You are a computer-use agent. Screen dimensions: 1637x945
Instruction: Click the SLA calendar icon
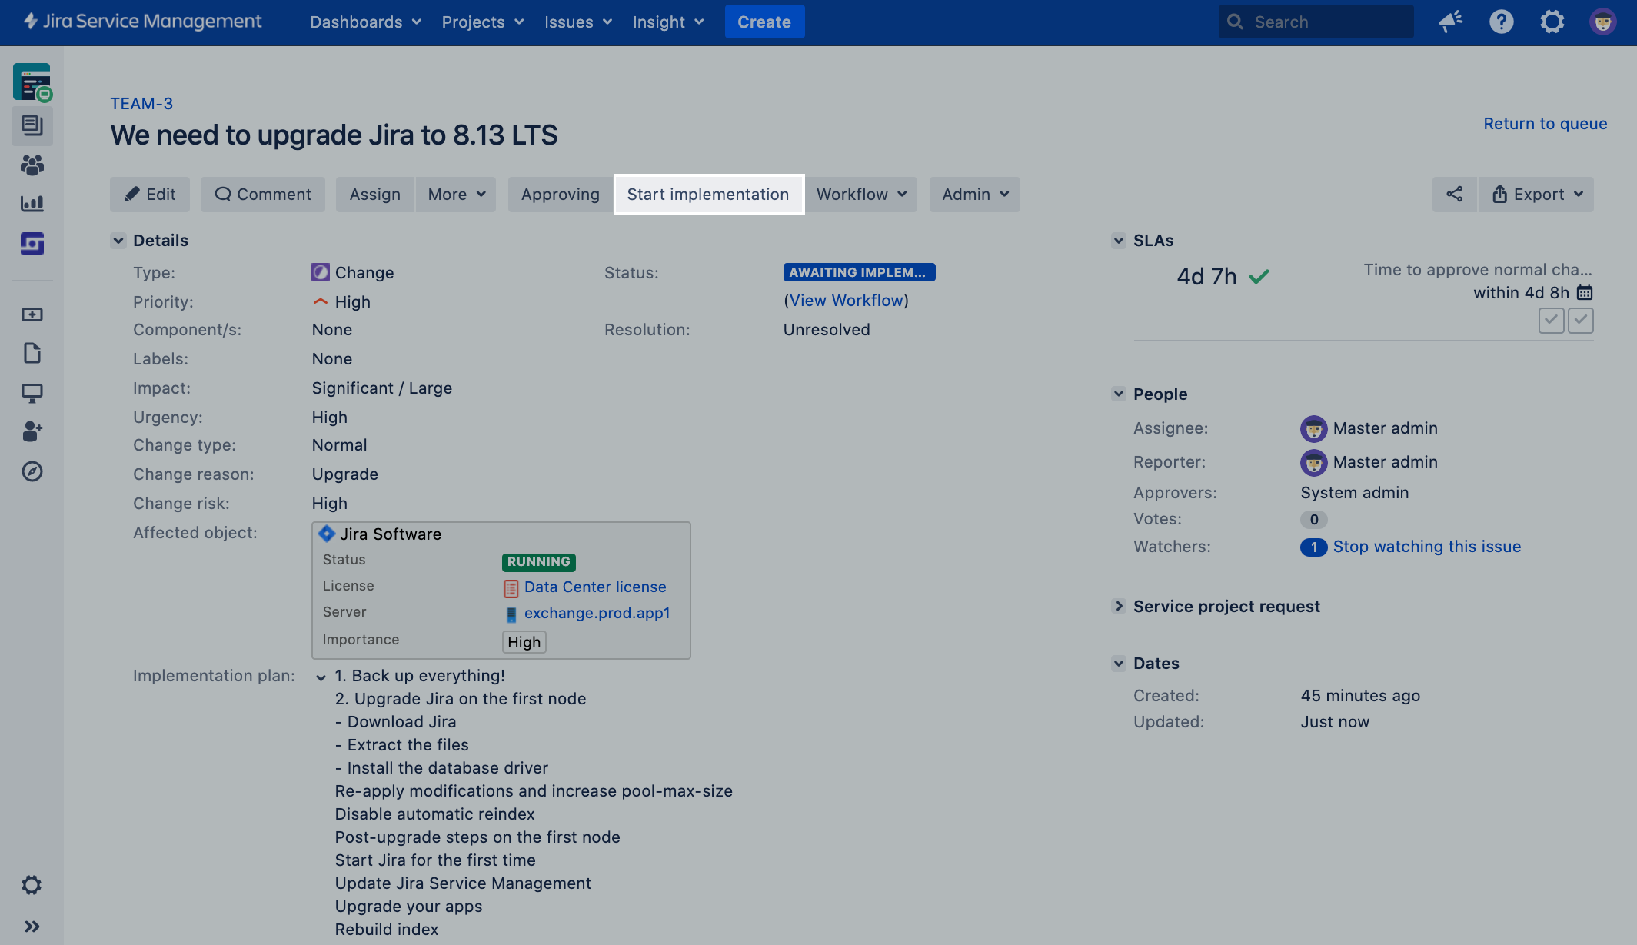point(1584,293)
